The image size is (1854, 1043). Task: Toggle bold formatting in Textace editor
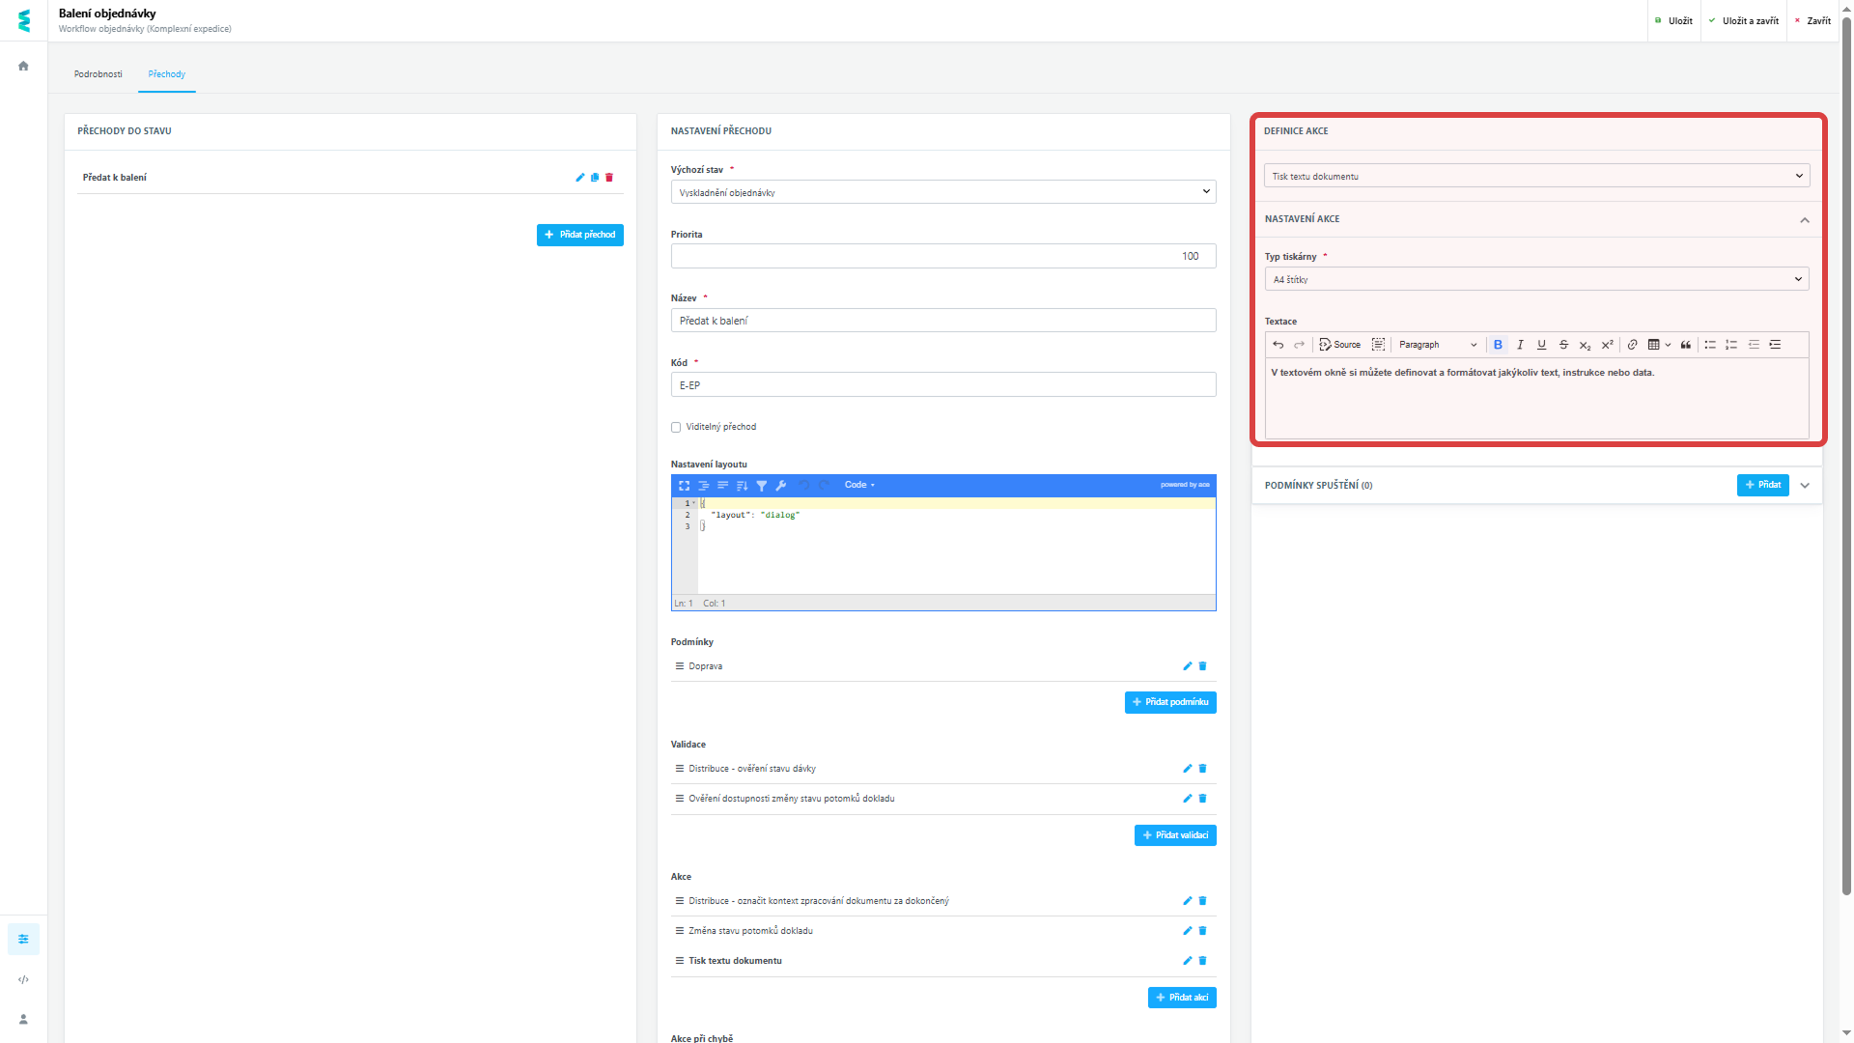click(1499, 345)
